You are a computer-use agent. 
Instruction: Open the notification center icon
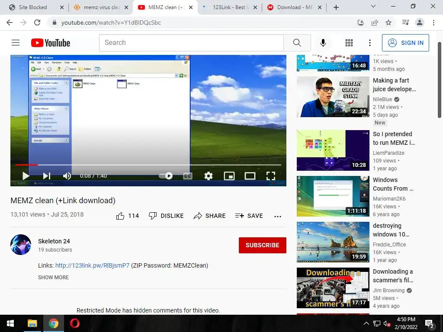pos(430,324)
